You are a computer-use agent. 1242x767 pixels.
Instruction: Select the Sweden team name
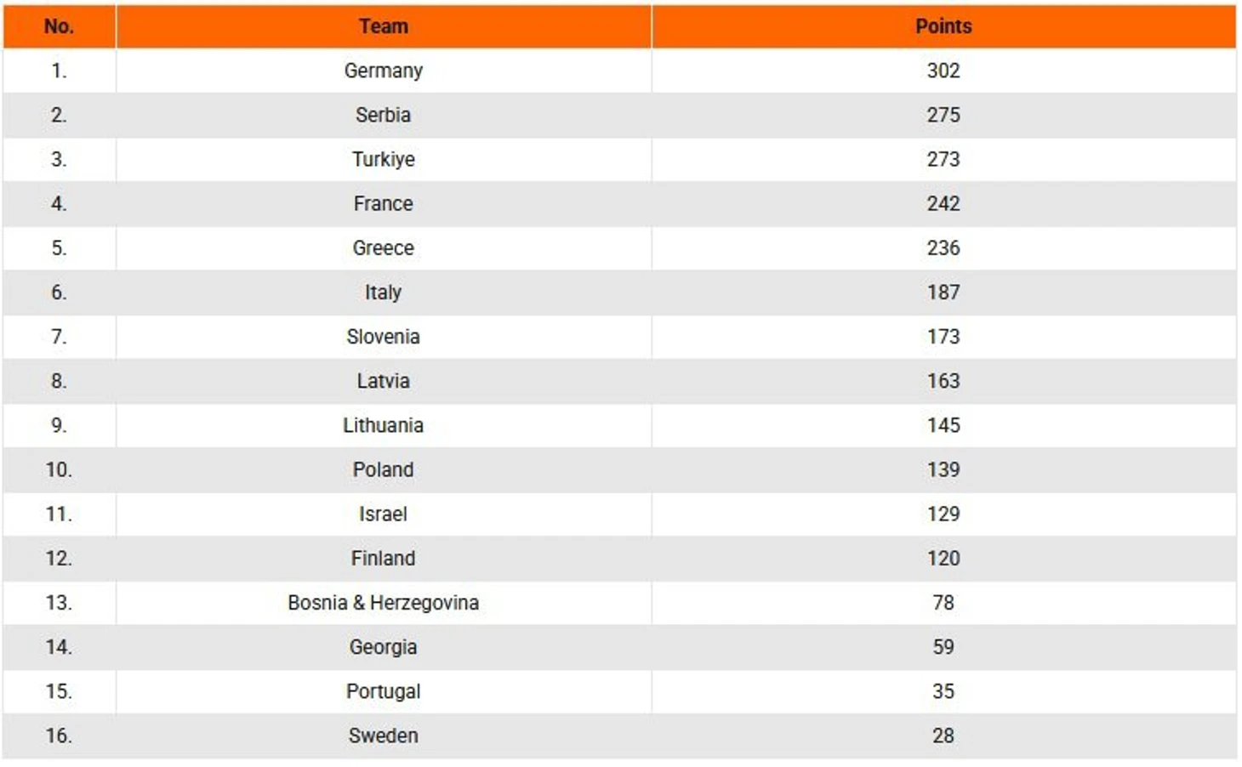coord(384,736)
